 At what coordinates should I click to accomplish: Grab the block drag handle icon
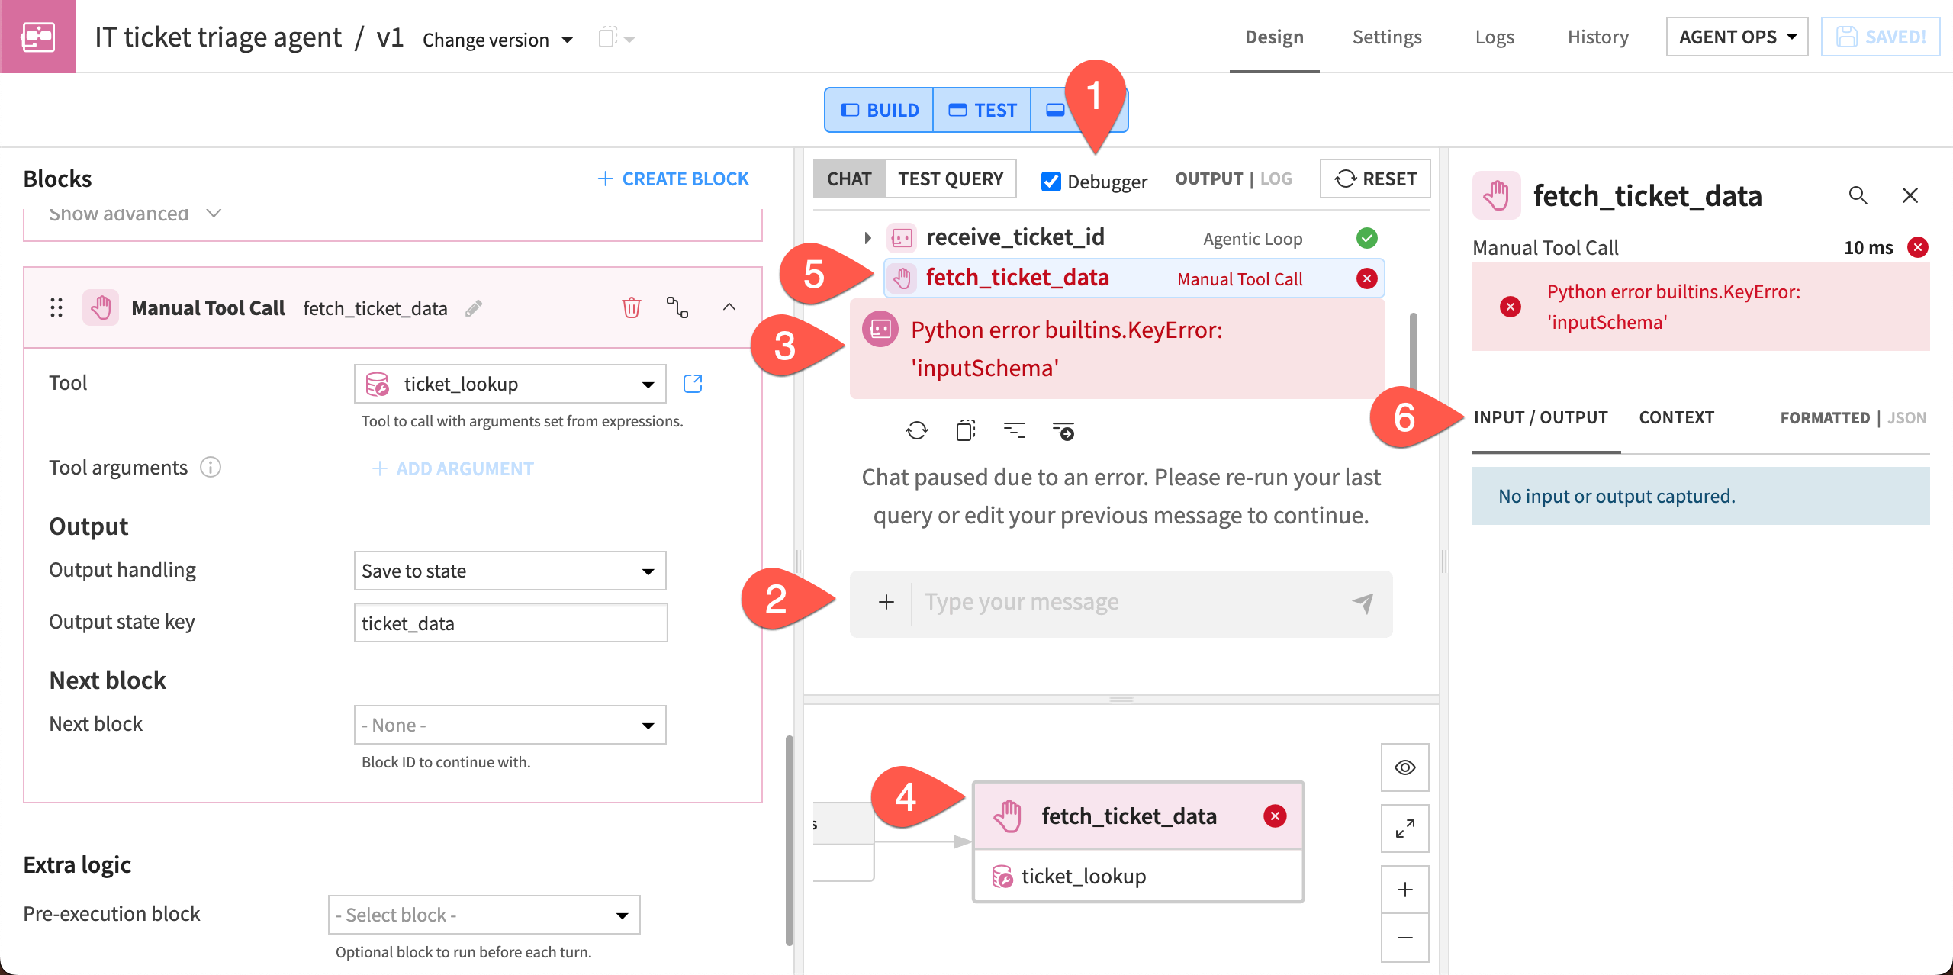pos(56,308)
